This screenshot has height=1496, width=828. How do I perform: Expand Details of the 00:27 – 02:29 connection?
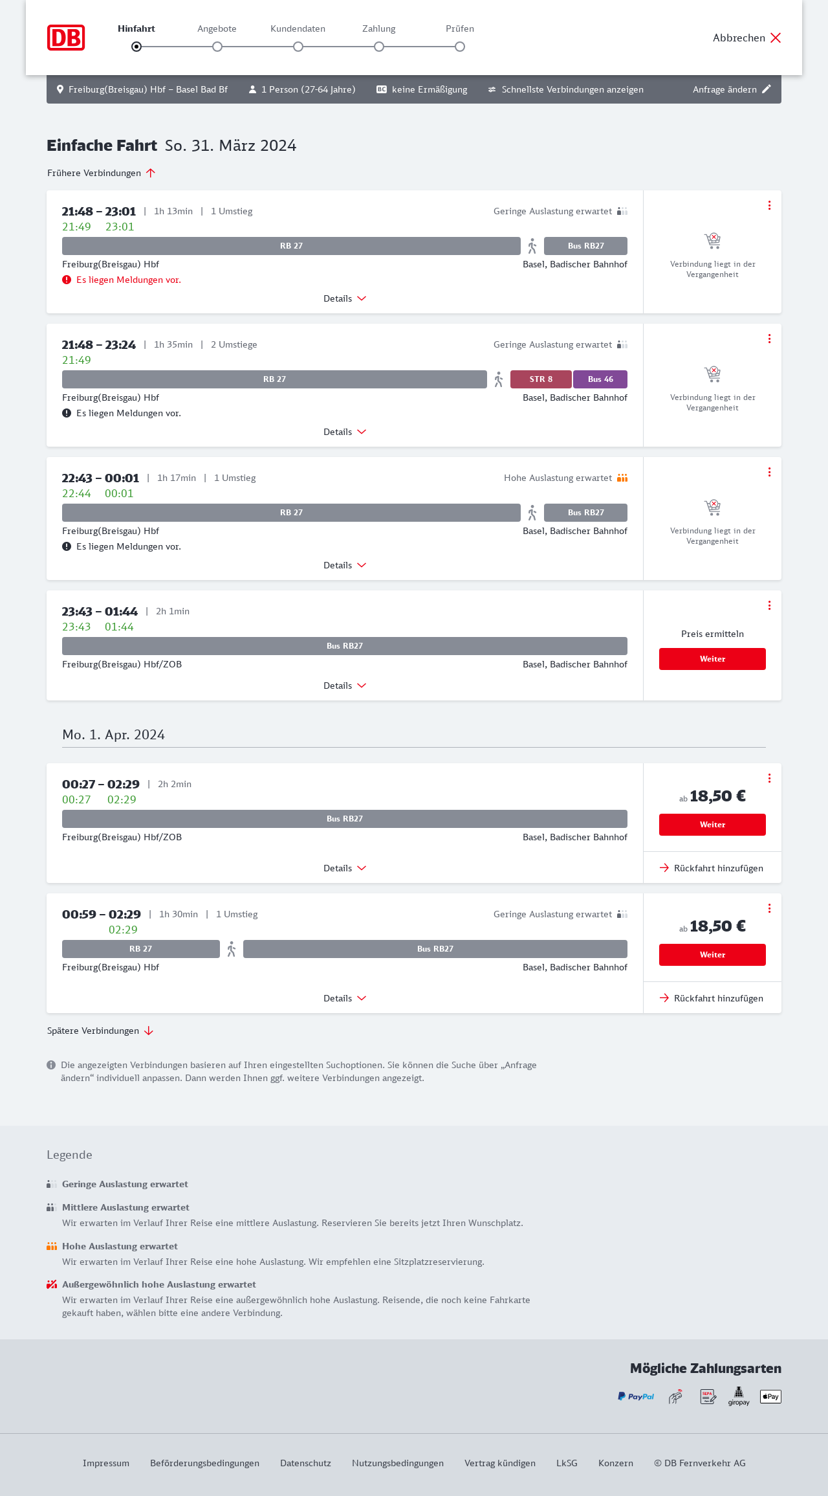point(345,868)
